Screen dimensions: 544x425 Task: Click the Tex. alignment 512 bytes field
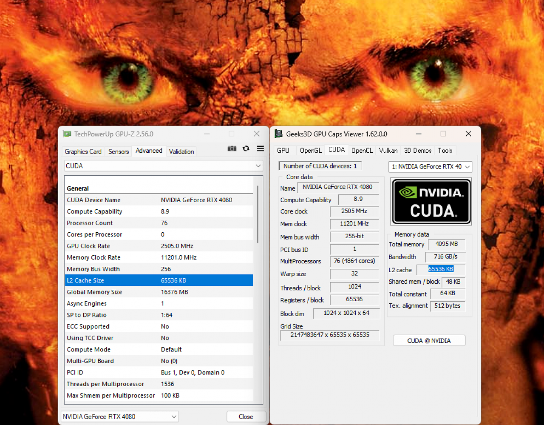448,306
